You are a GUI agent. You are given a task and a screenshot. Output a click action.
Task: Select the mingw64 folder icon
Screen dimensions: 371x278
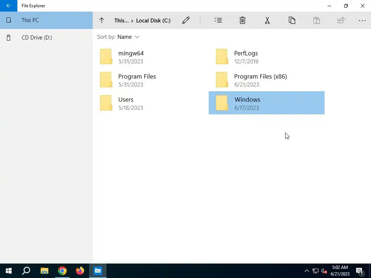[x=106, y=56]
